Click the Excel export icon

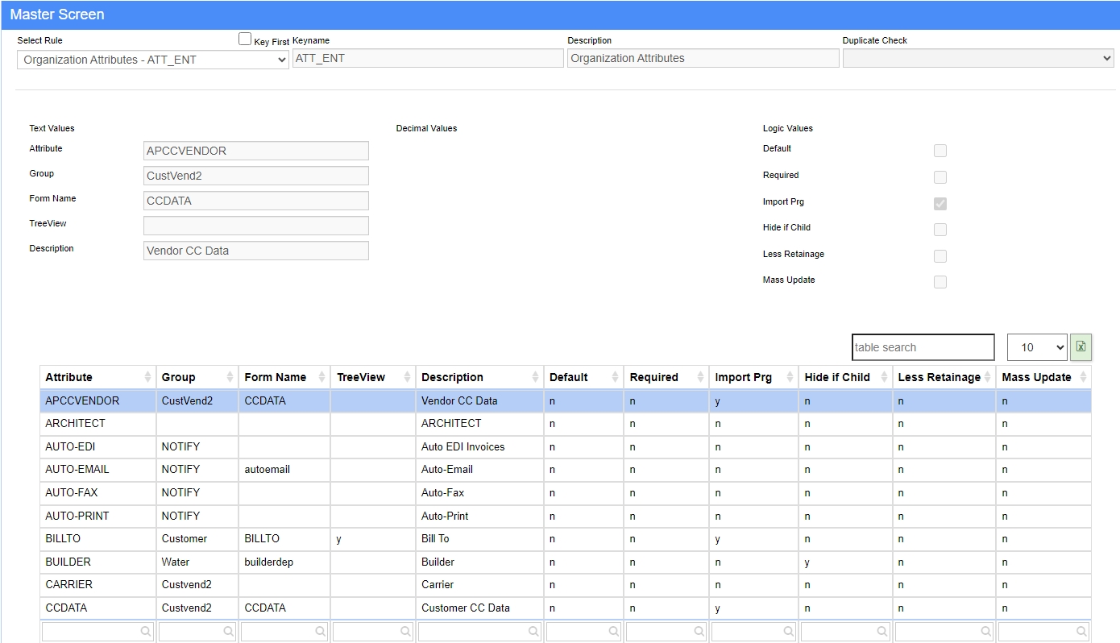pyautogui.click(x=1081, y=347)
